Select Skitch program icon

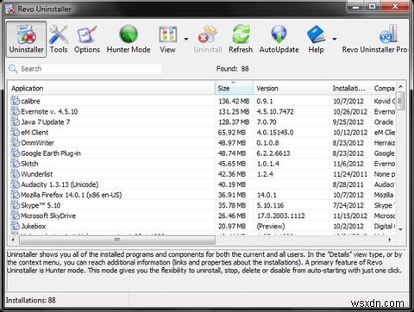click(15, 164)
